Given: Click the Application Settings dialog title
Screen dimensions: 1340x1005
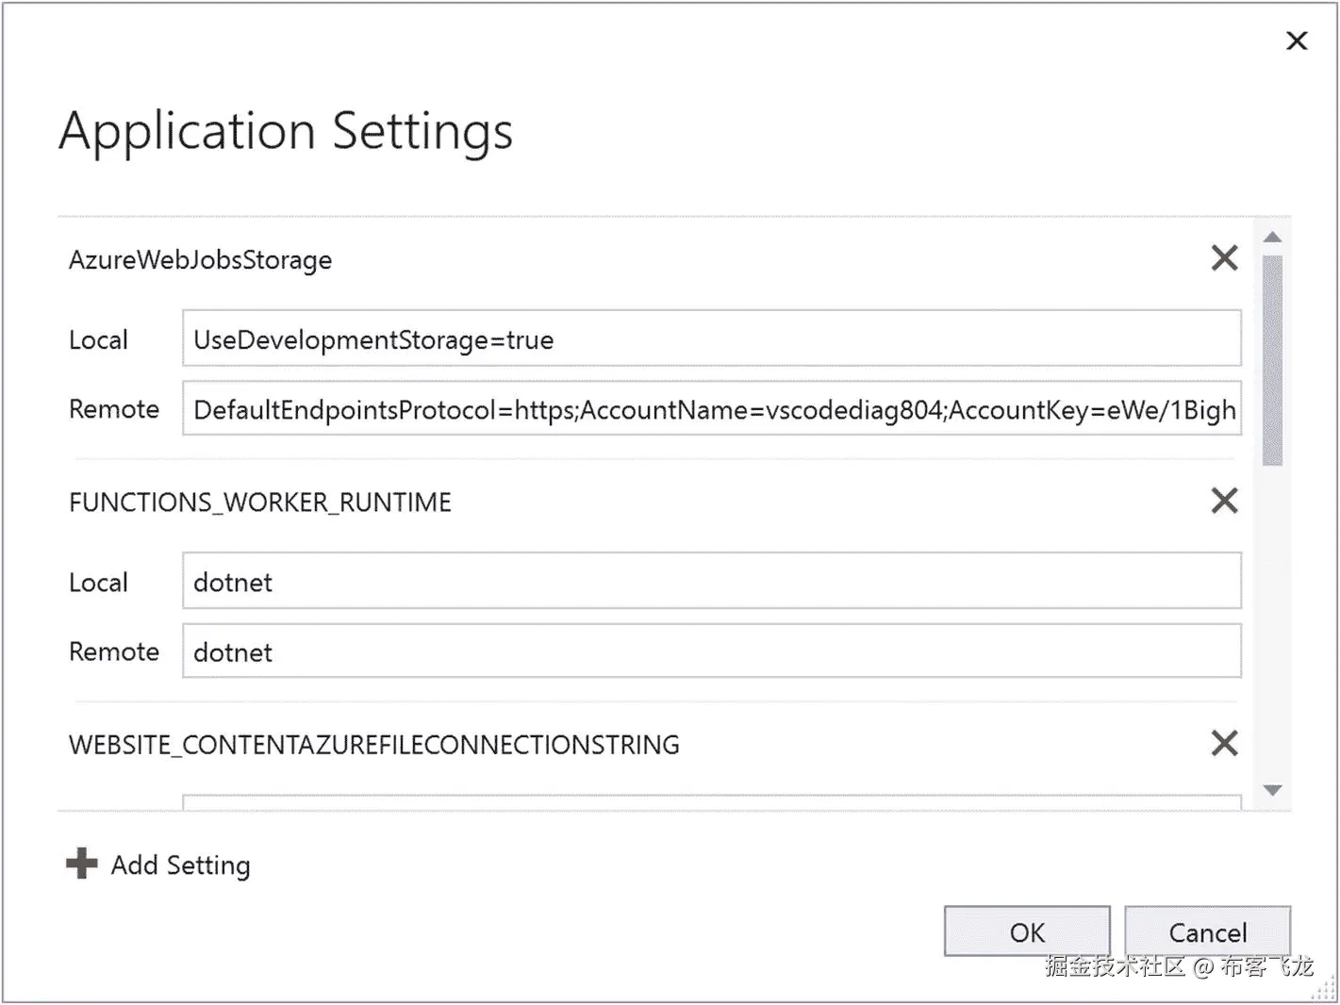Looking at the screenshot, I should point(286,131).
